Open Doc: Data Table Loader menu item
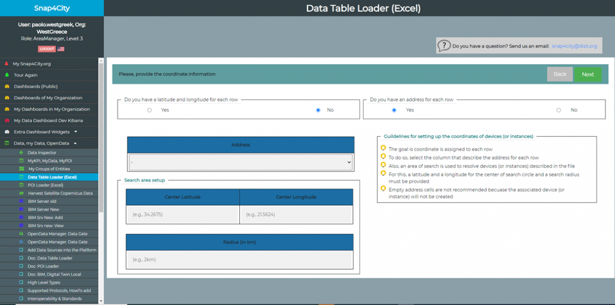This screenshot has height=305, width=615. pyautogui.click(x=50, y=258)
